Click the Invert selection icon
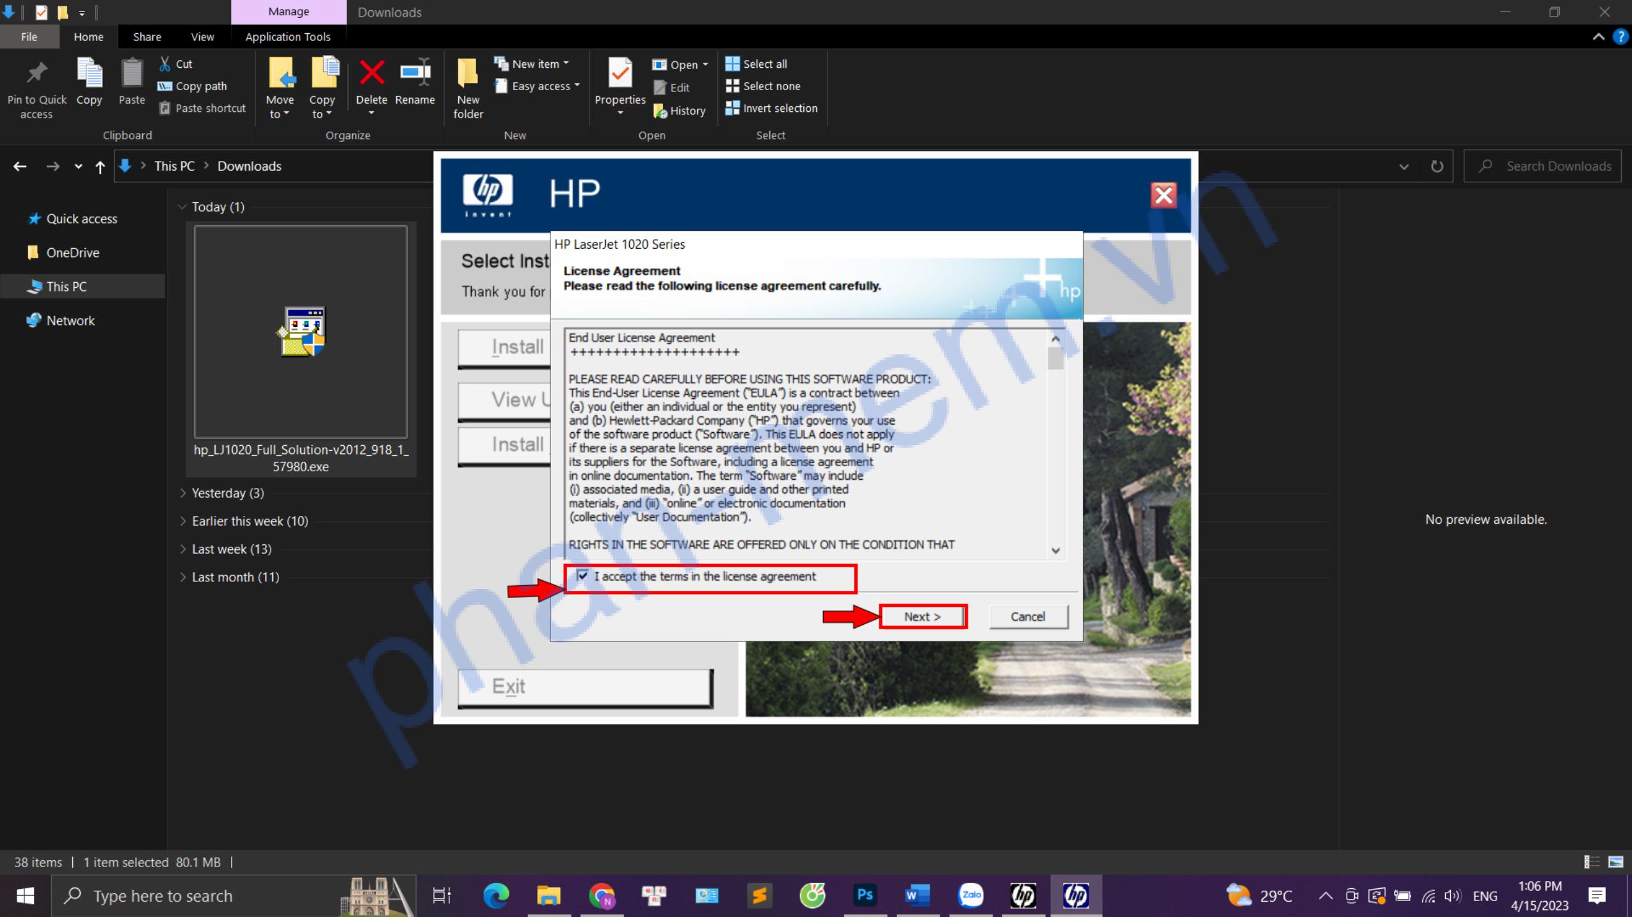The image size is (1632, 917). 733,108
